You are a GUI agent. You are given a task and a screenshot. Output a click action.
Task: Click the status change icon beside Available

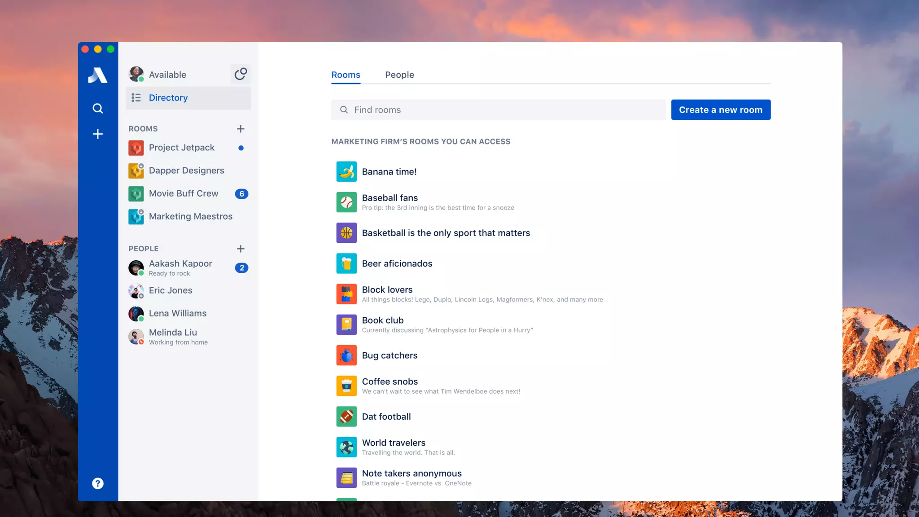tap(241, 74)
